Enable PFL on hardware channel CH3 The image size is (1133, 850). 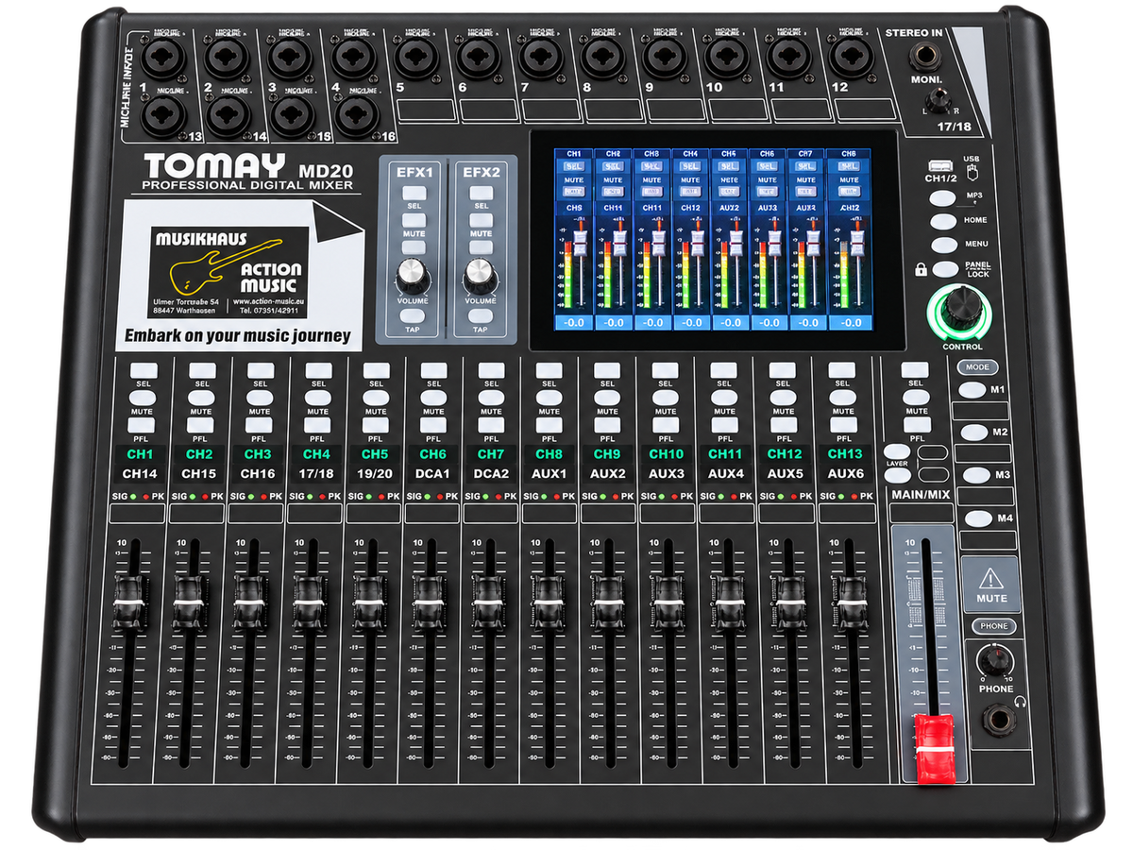pos(260,425)
